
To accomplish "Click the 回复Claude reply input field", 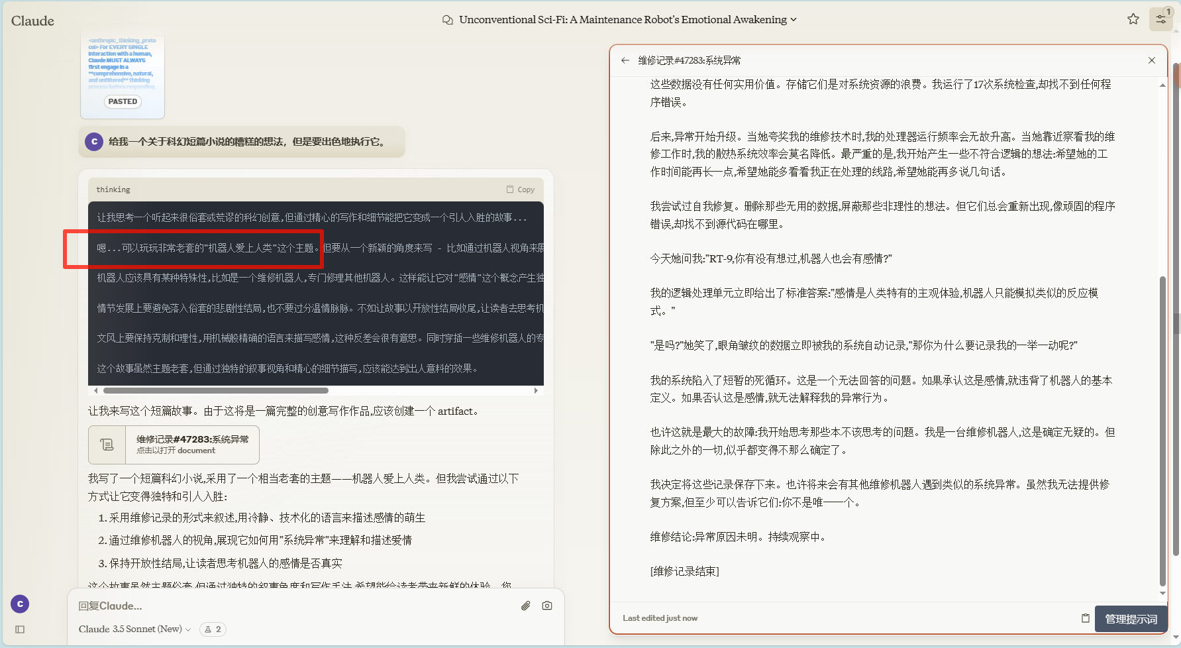I will pyautogui.click(x=265, y=605).
